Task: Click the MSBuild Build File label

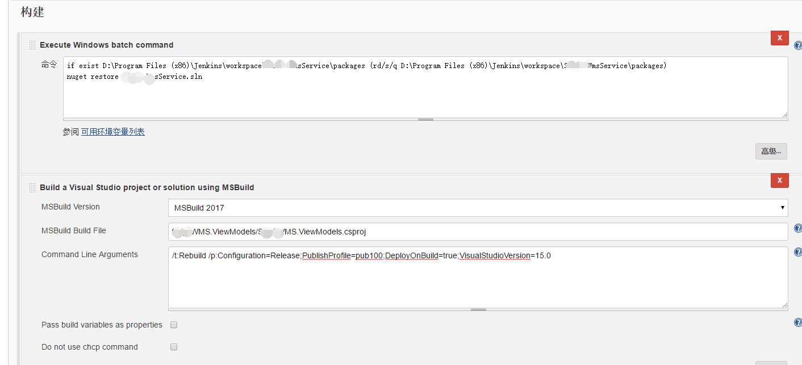Action: tap(74, 230)
